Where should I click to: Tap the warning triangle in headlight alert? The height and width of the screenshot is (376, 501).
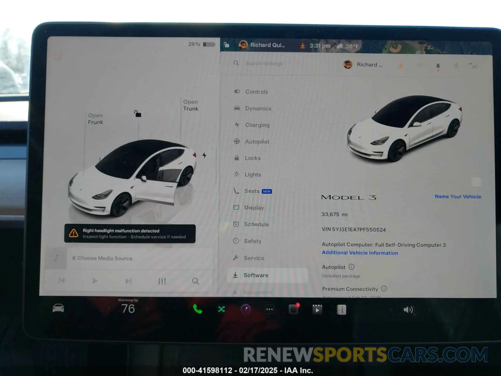(x=74, y=233)
